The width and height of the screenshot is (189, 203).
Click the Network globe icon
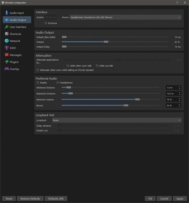coord(7,41)
